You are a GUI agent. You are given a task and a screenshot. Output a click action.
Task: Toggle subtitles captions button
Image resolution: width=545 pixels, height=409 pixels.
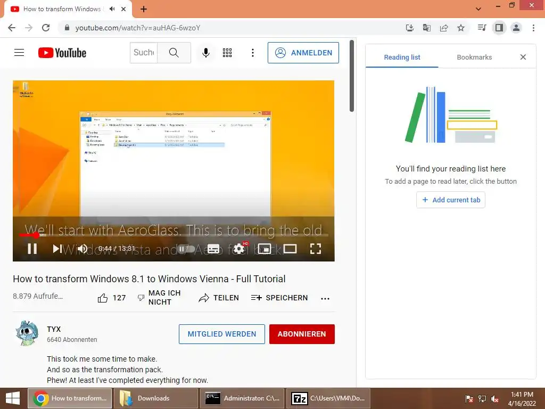(213, 249)
